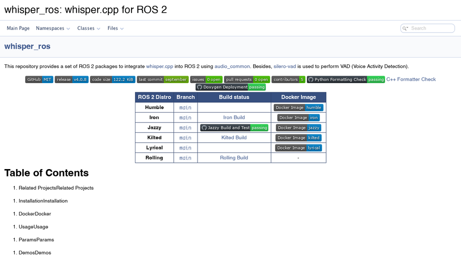Image resolution: width=461 pixels, height=259 pixels.
Task: Open the GitHub MIT license badge
Action: point(39,80)
